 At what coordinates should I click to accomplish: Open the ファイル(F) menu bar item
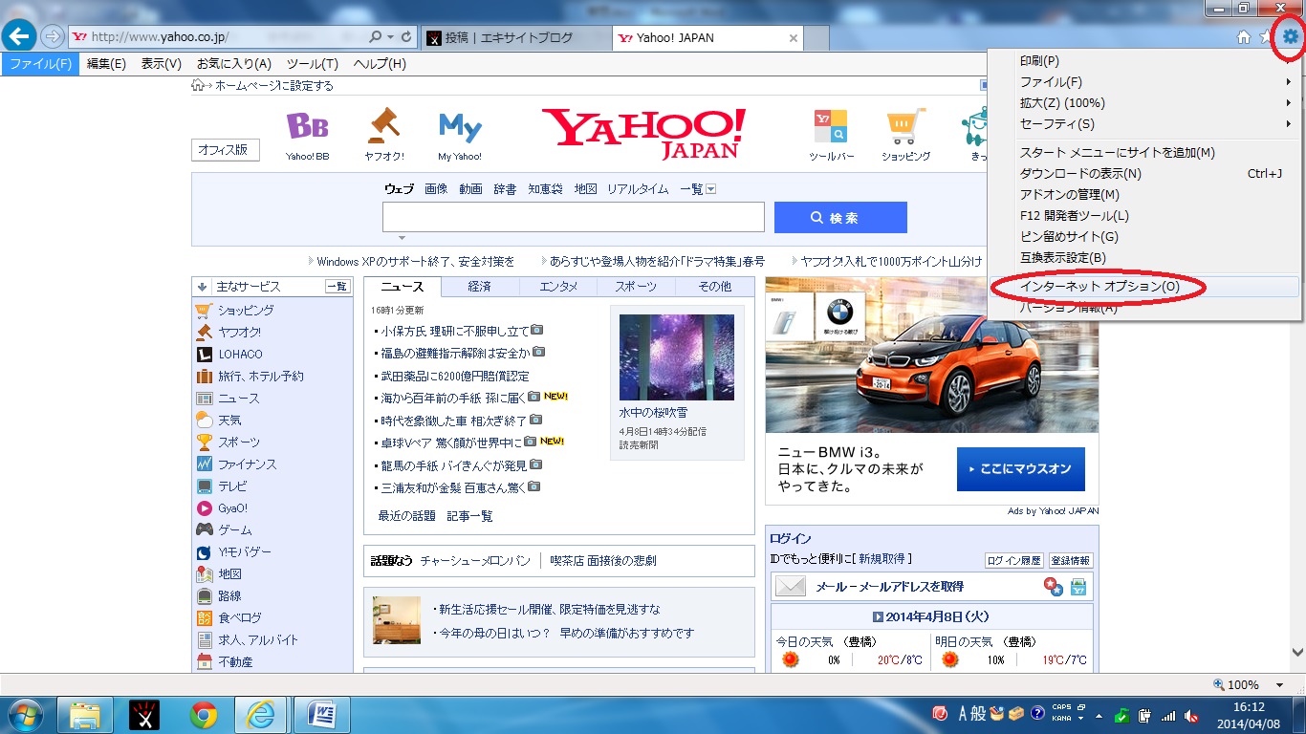point(40,64)
